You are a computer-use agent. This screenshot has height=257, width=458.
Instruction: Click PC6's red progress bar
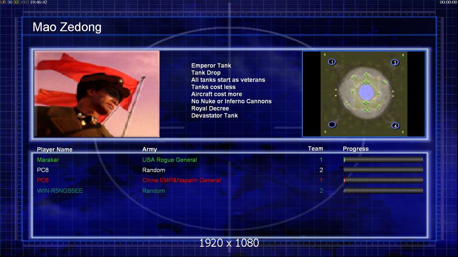[383, 180]
